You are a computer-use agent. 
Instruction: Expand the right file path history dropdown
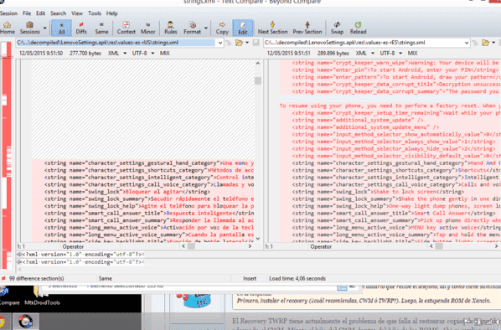click(x=467, y=43)
